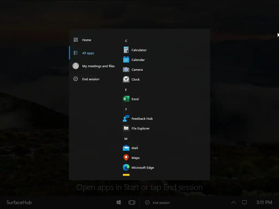This screenshot has width=279, height=209.
Task: Click the Excel text label
Action: [135, 99]
